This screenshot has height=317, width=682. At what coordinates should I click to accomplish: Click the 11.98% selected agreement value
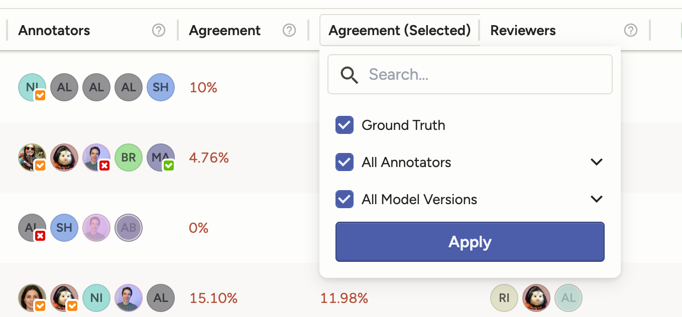tap(344, 298)
